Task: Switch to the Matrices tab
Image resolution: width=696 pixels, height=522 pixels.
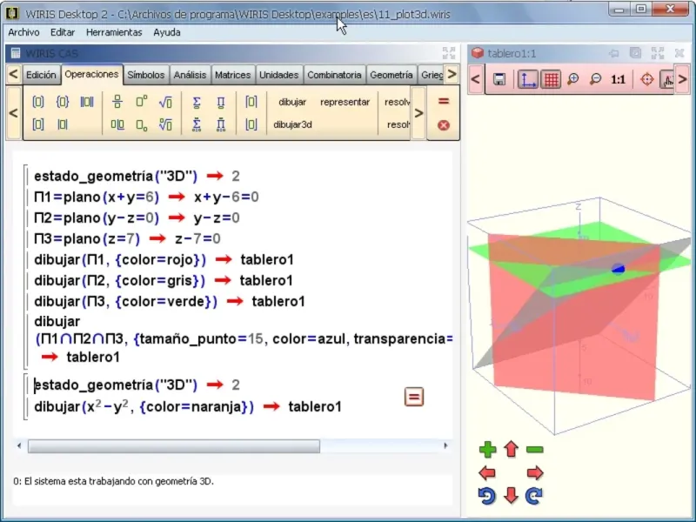Action: coord(232,75)
